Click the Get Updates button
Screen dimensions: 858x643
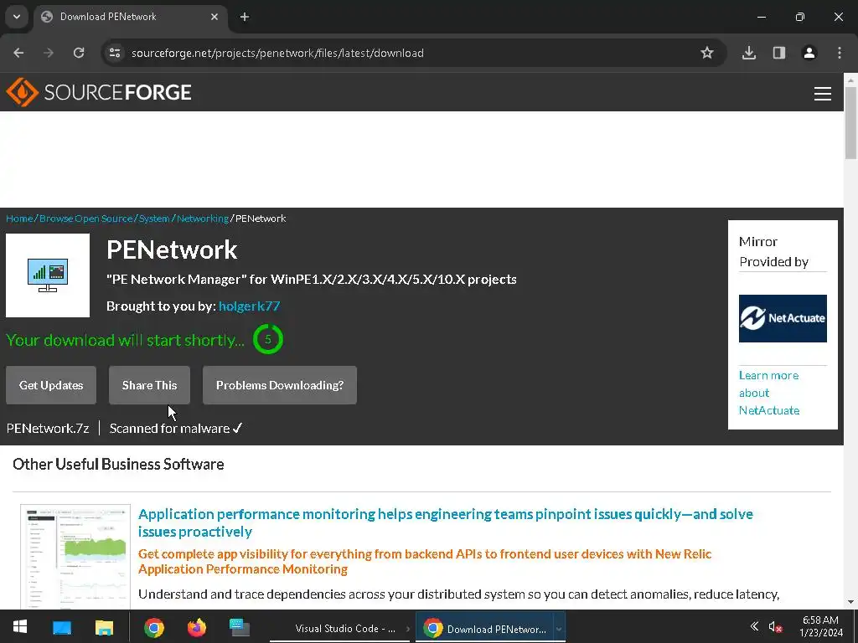[x=51, y=385]
